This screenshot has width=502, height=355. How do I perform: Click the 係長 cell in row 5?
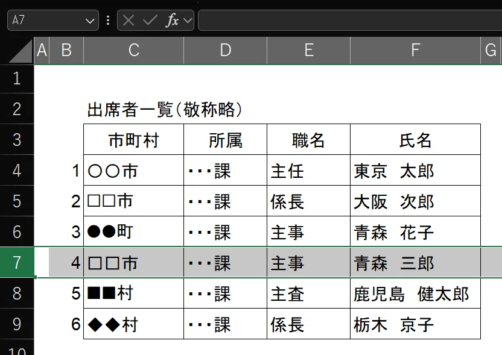pos(309,201)
